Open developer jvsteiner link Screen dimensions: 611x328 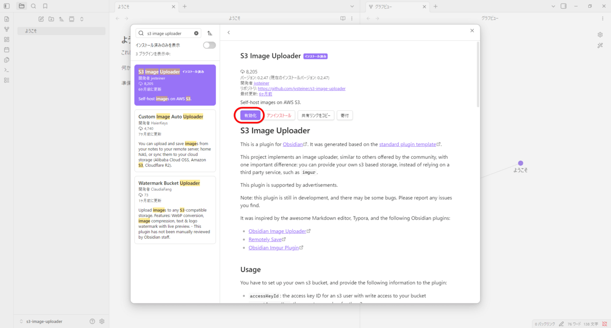click(x=262, y=83)
